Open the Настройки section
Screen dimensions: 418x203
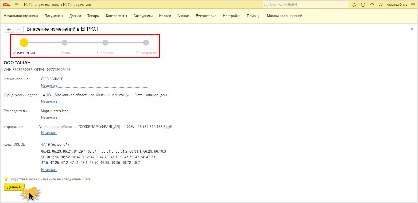pyautogui.click(x=231, y=16)
